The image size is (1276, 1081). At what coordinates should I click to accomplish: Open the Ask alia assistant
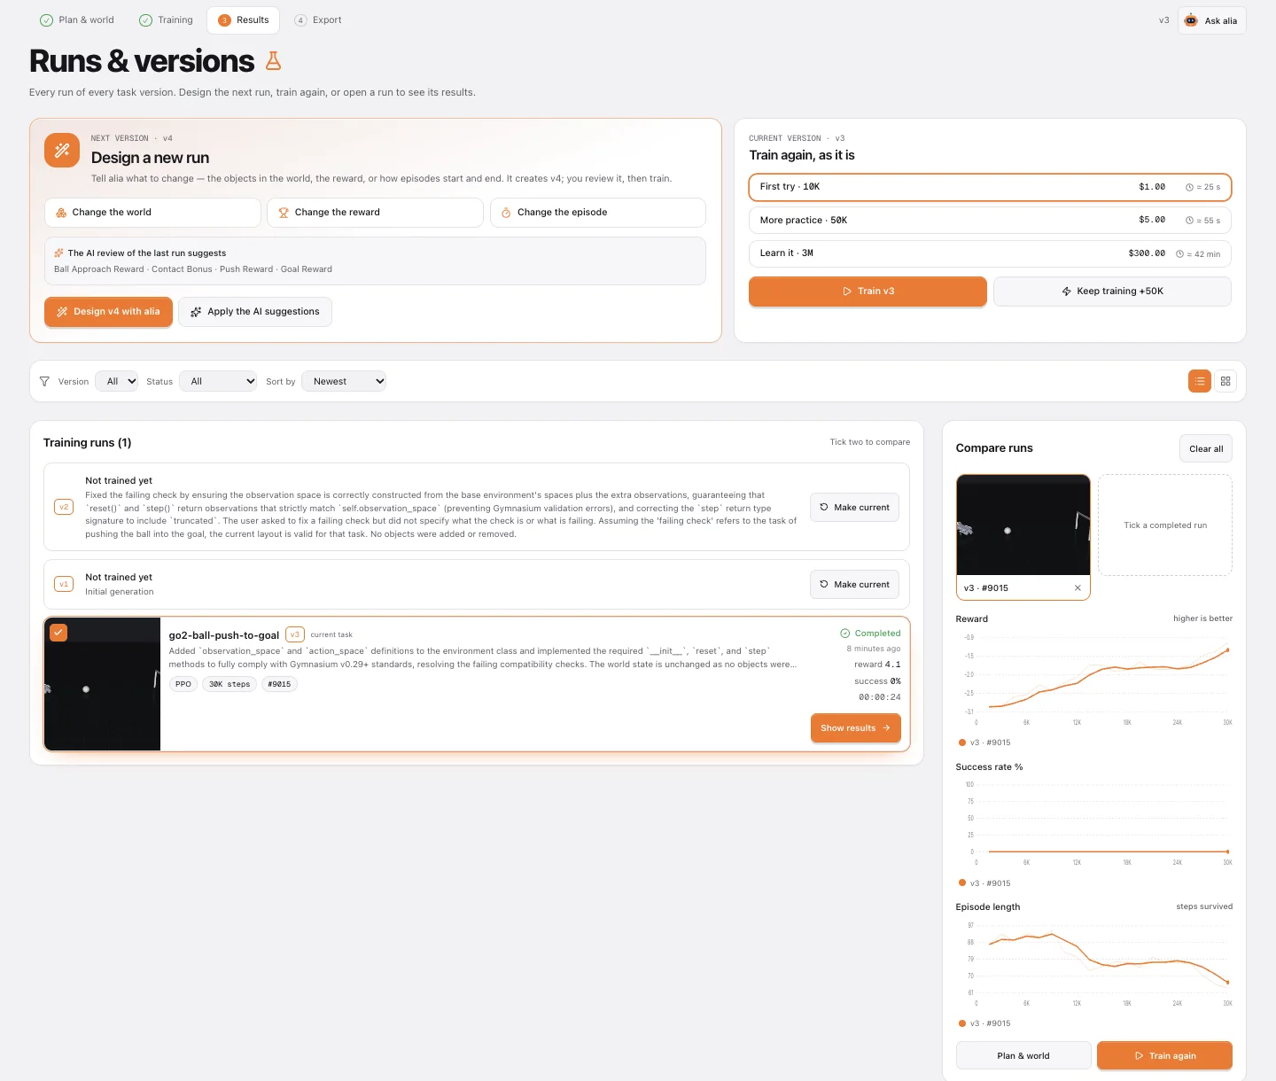pyautogui.click(x=1211, y=20)
